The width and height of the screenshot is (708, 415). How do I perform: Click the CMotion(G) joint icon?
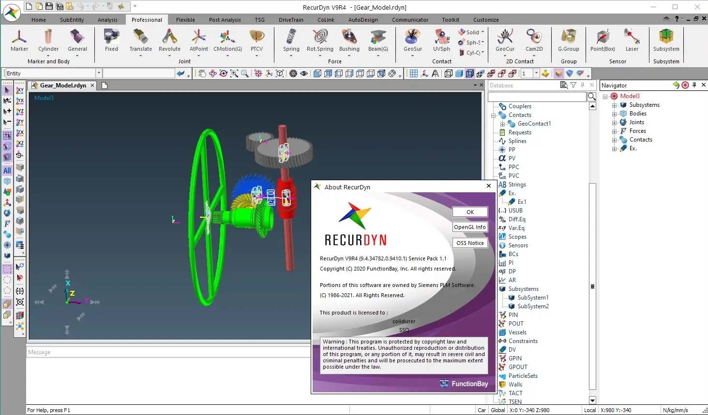click(x=227, y=40)
